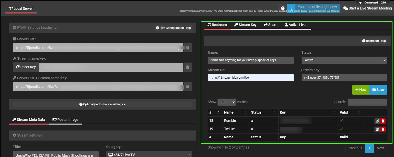Click the green New restream button
The image size is (394, 157).
360,90
